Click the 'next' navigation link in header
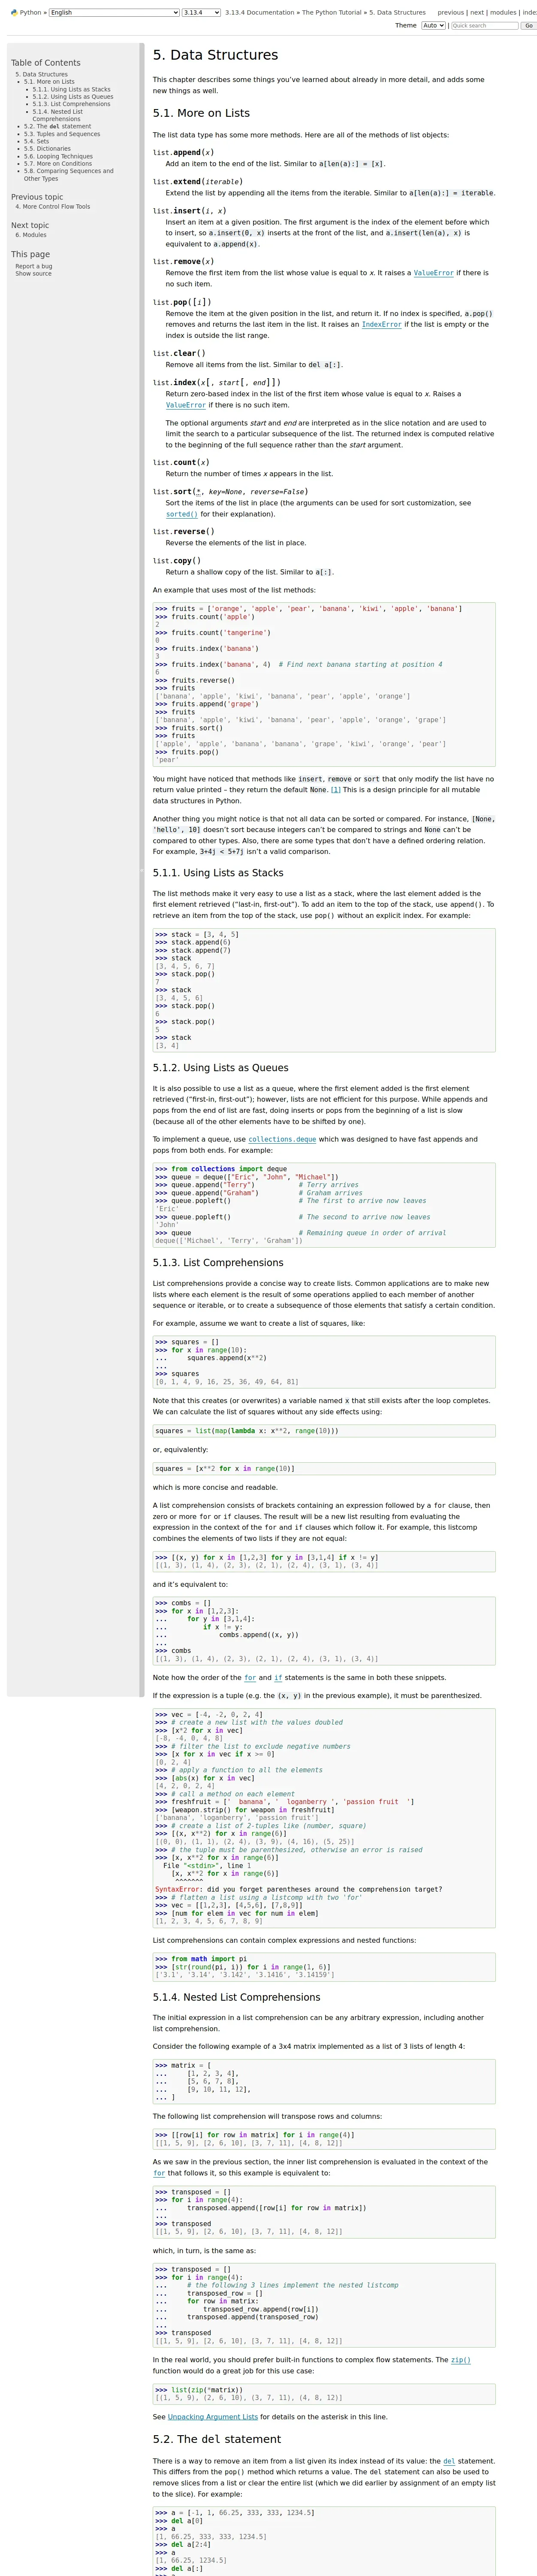537x2576 pixels. coord(477,13)
